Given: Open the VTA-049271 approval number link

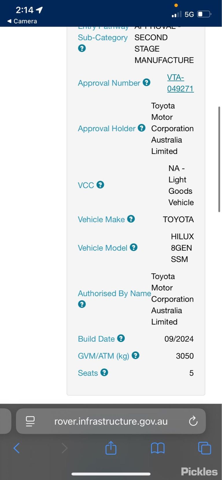Looking at the screenshot, I should [180, 83].
